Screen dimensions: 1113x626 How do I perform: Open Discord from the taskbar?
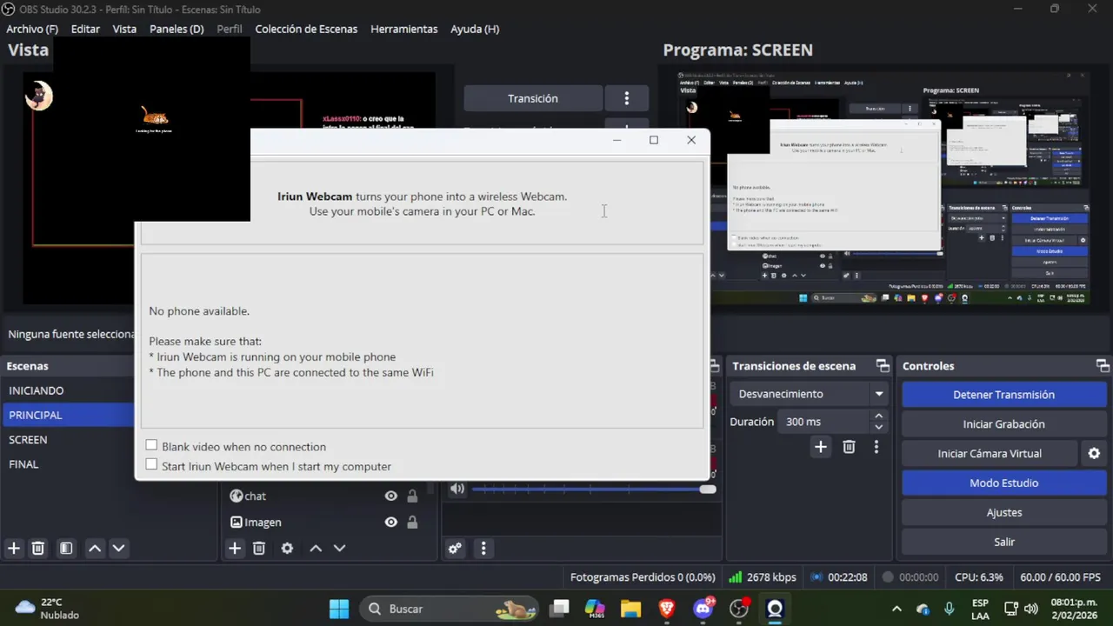pos(703,609)
